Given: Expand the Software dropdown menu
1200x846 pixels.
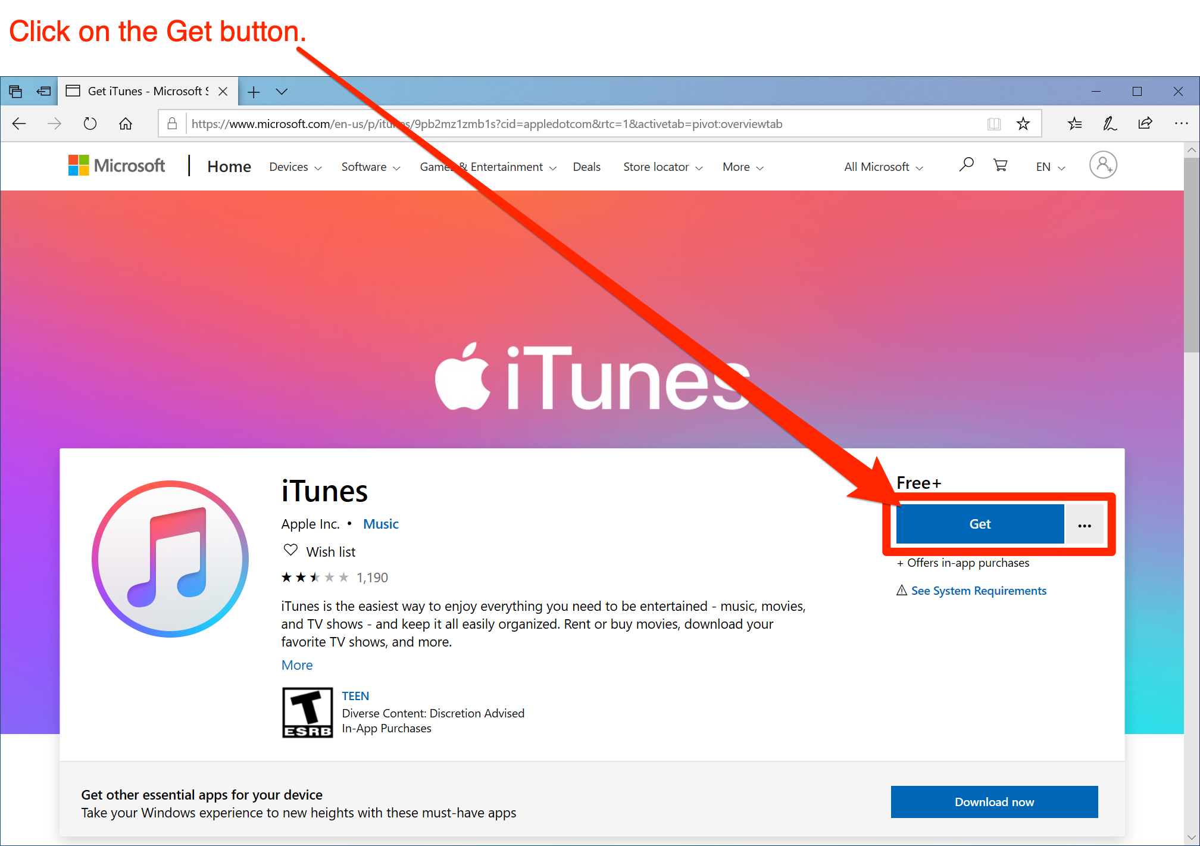Looking at the screenshot, I should click(x=369, y=167).
